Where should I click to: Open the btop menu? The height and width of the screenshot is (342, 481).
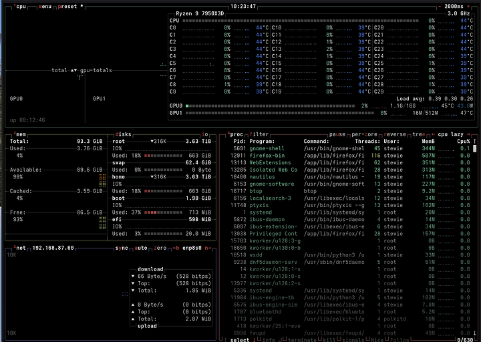click(45, 7)
